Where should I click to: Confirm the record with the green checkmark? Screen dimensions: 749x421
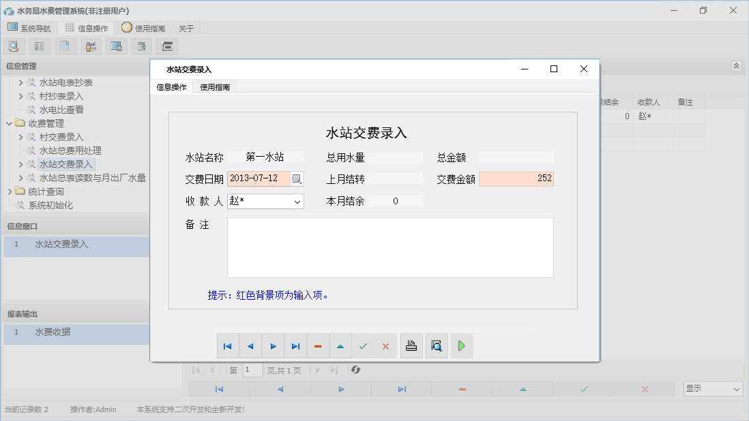[363, 345]
